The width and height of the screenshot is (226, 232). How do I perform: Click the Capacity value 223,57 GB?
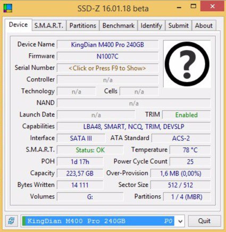tap(80, 173)
